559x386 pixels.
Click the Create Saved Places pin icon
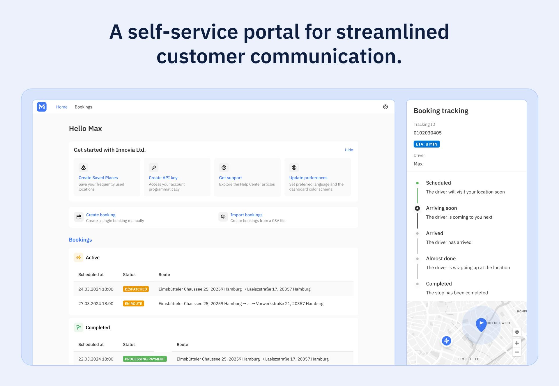(83, 167)
